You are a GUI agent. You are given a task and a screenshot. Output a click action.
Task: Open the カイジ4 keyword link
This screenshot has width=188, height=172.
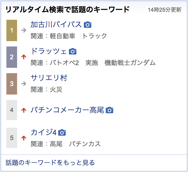(44, 132)
